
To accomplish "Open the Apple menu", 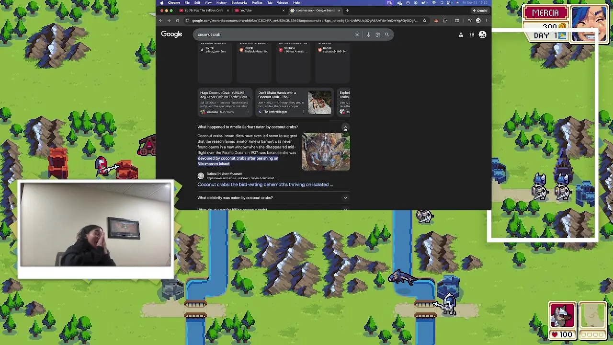I will 162,3.
